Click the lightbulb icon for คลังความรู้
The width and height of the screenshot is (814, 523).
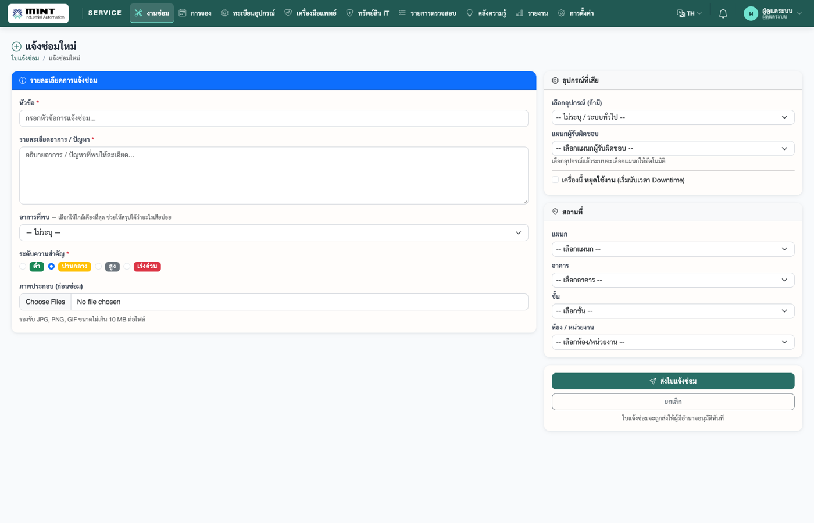tap(470, 13)
